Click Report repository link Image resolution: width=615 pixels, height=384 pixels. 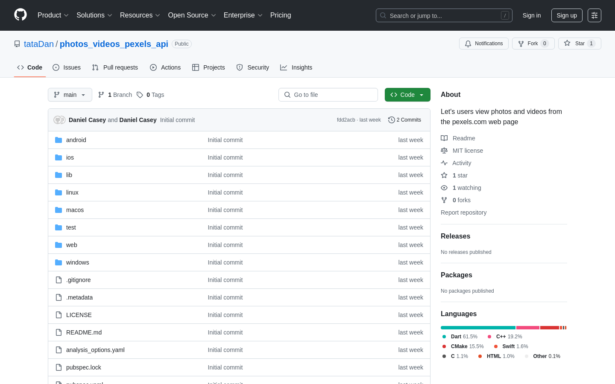(x=463, y=212)
